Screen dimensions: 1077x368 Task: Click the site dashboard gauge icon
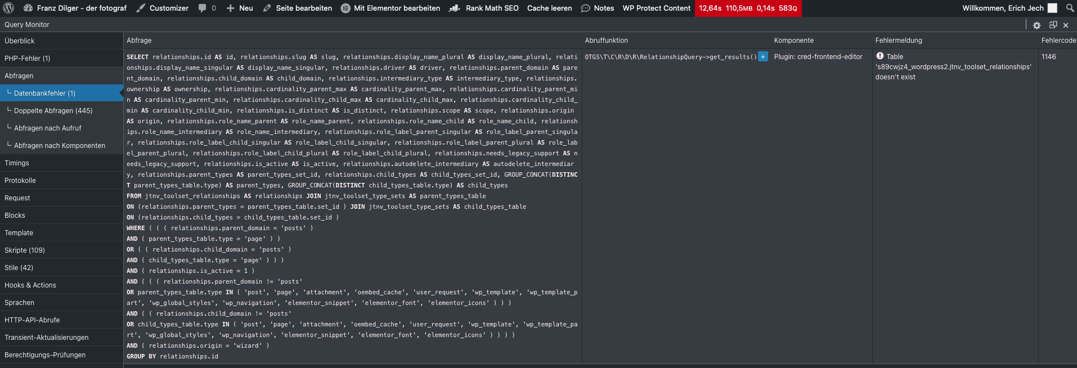28,8
